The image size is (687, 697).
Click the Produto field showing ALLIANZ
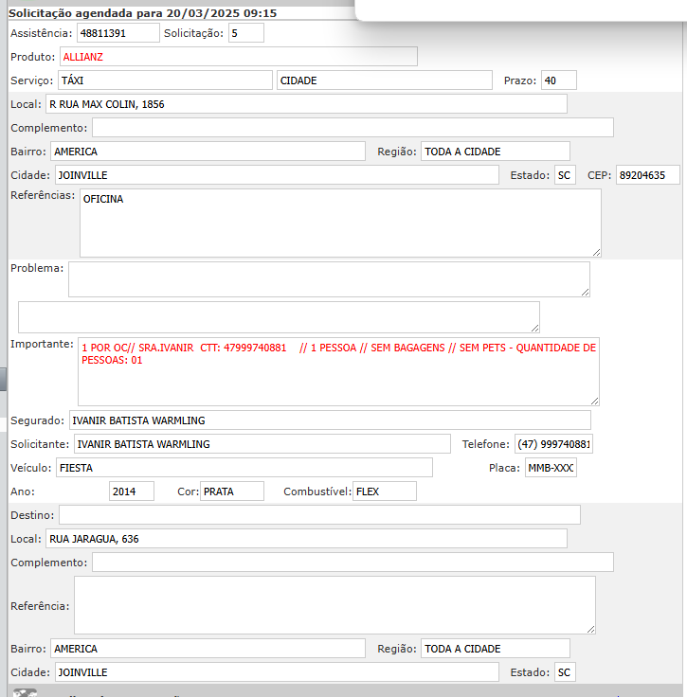point(238,57)
